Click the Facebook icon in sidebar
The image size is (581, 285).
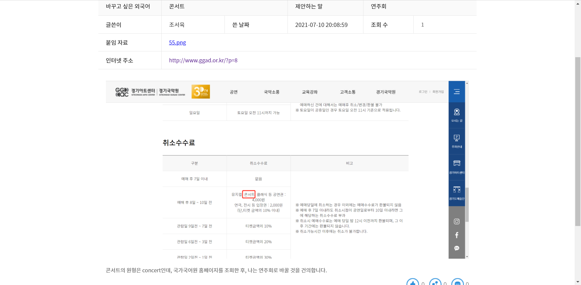[x=457, y=235]
